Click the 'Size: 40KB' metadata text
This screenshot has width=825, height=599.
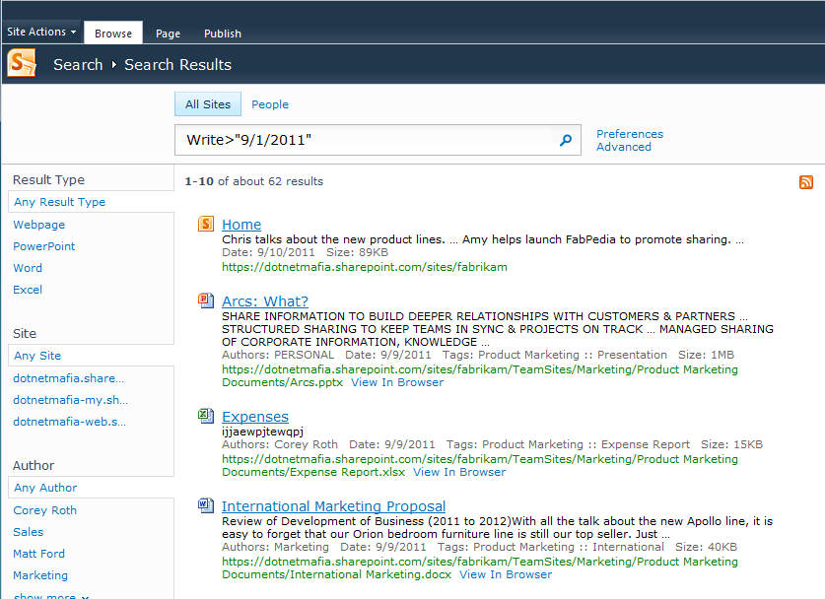click(x=706, y=547)
